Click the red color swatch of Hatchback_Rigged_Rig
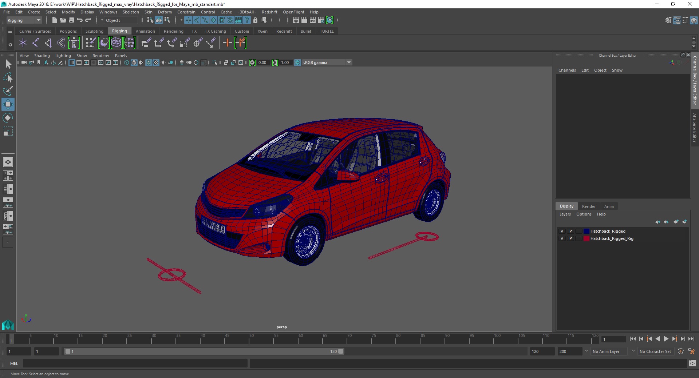 [x=586, y=238]
